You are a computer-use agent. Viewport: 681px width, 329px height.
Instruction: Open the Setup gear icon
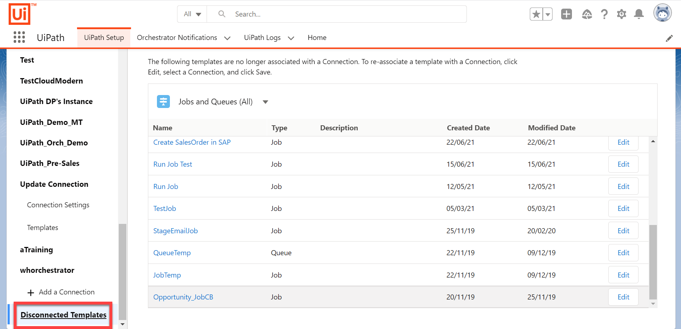(x=621, y=14)
